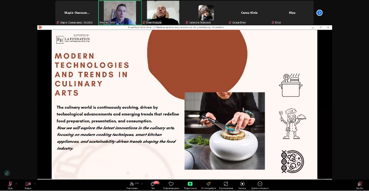The height and width of the screenshot is (191, 369).
Task: Open the Участники participants panel
Action: point(132,185)
